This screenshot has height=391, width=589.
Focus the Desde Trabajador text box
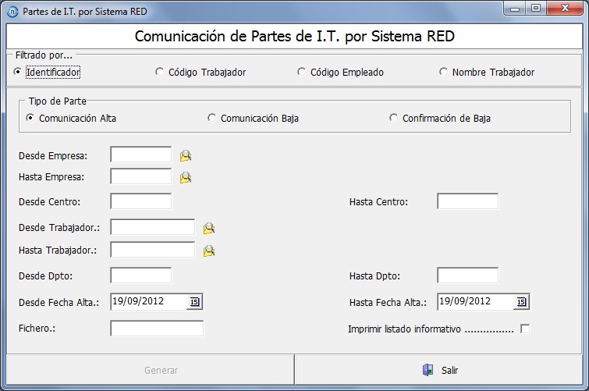pos(152,227)
